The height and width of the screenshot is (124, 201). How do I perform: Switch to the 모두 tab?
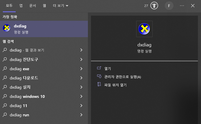[9, 6]
